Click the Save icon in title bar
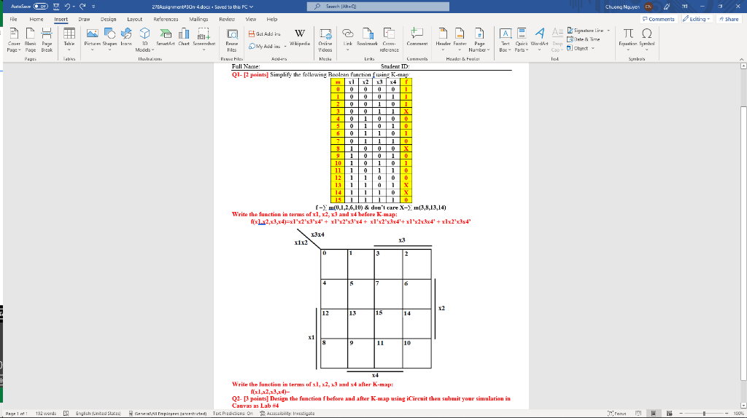Image resolution: width=747 pixels, height=418 pixels. [56, 7]
